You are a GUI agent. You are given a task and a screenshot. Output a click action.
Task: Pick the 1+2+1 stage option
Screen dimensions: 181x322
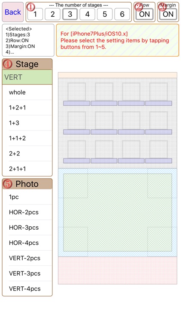(x=27, y=108)
